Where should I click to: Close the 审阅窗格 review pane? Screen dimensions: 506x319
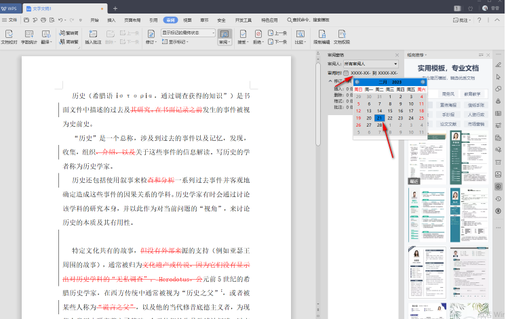click(395, 55)
